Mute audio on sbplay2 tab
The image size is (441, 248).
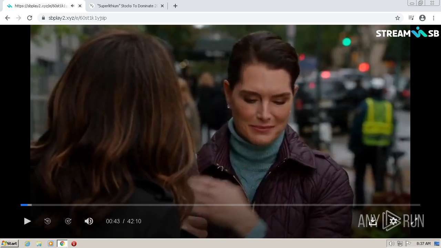pos(72,6)
